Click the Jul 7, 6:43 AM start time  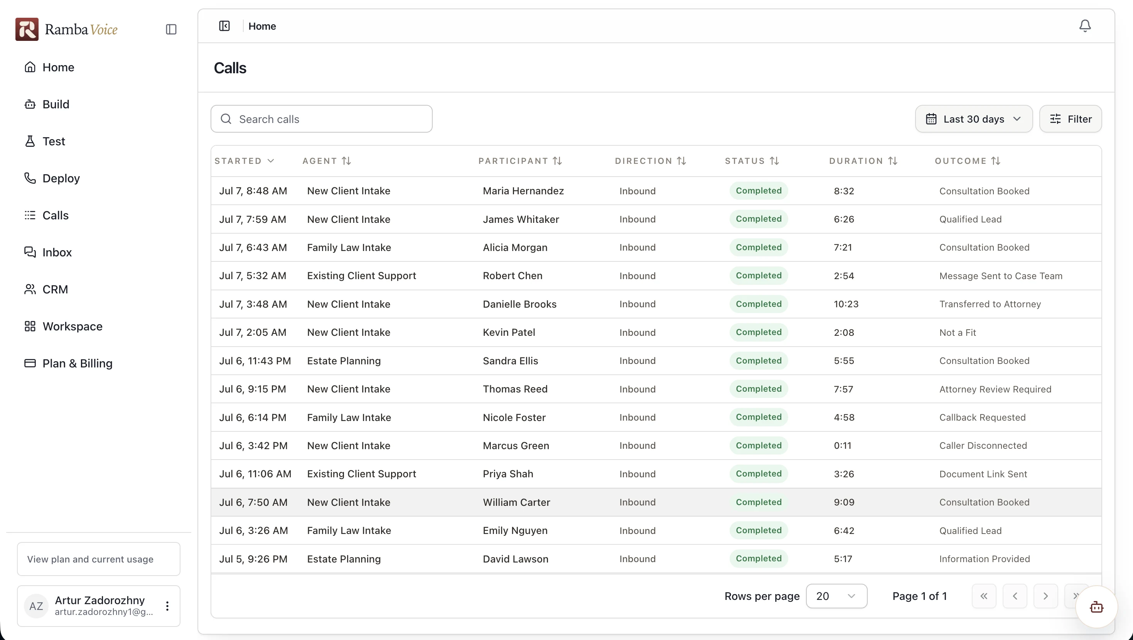click(x=253, y=247)
